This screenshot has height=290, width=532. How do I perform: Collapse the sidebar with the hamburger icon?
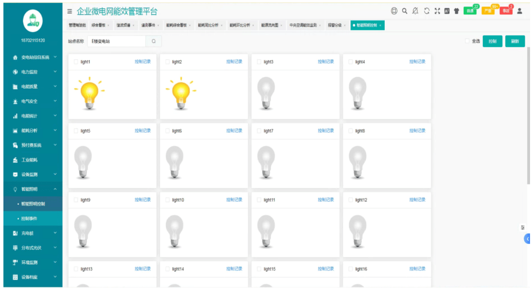click(x=70, y=12)
